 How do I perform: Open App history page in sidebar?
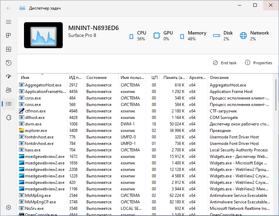tap(9, 63)
